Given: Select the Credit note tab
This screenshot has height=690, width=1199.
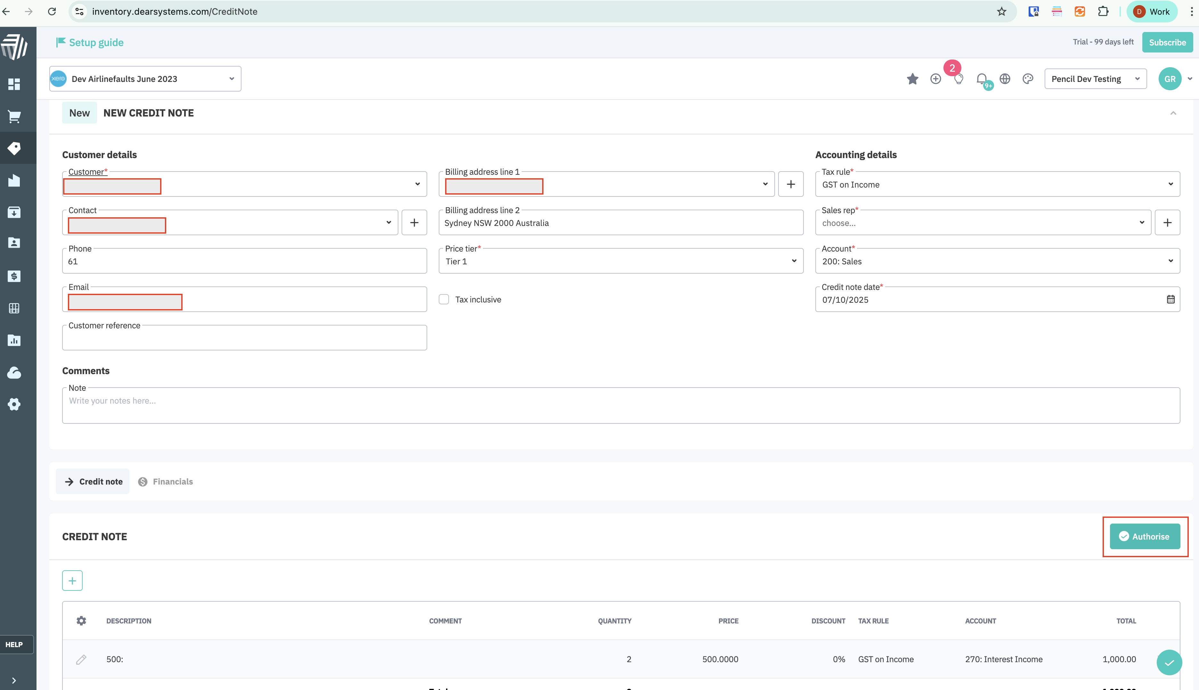Looking at the screenshot, I should click(93, 481).
